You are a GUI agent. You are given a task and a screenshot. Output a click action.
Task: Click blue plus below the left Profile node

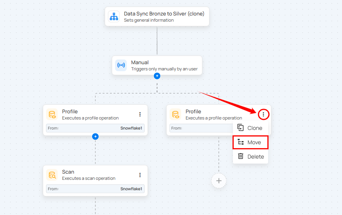coord(96,137)
